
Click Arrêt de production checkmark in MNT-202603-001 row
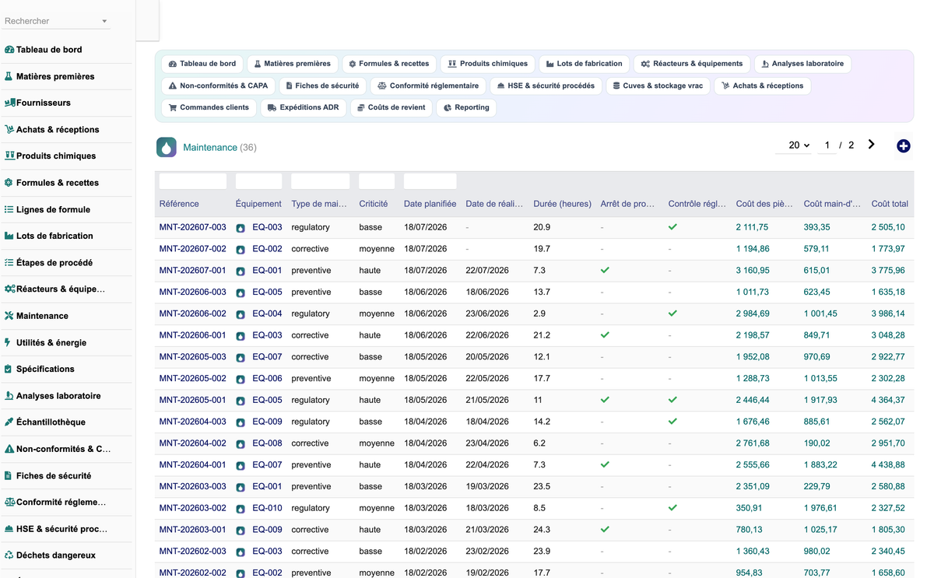click(x=605, y=530)
